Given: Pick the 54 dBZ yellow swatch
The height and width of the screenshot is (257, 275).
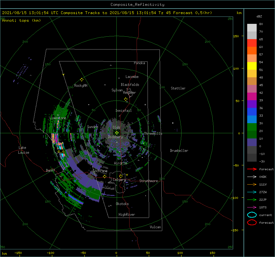Looking at the screenshot, I should tap(252, 66).
